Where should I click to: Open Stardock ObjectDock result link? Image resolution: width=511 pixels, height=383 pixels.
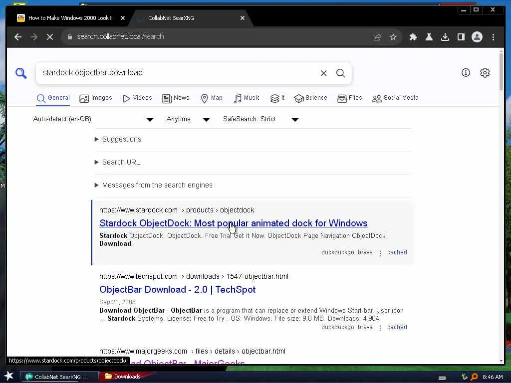point(234,223)
